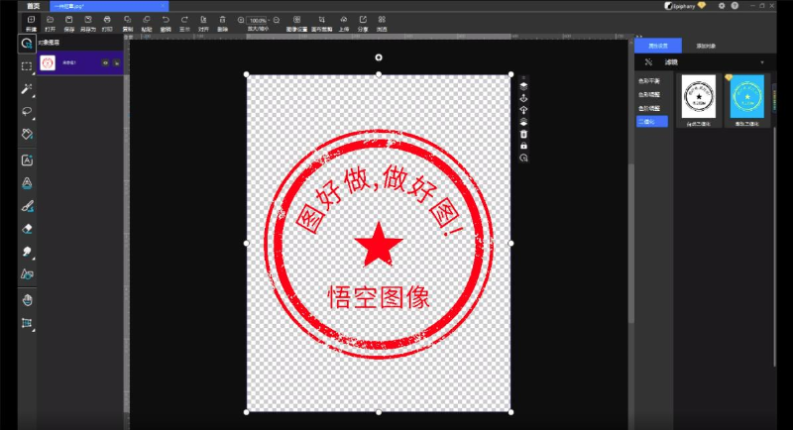Toggle lock icon on floating object toolbar
This screenshot has height=430, width=793.
[x=523, y=146]
